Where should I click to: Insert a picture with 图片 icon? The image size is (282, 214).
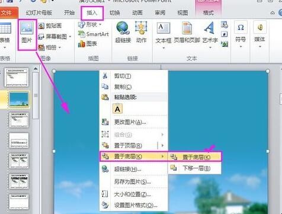click(27, 33)
